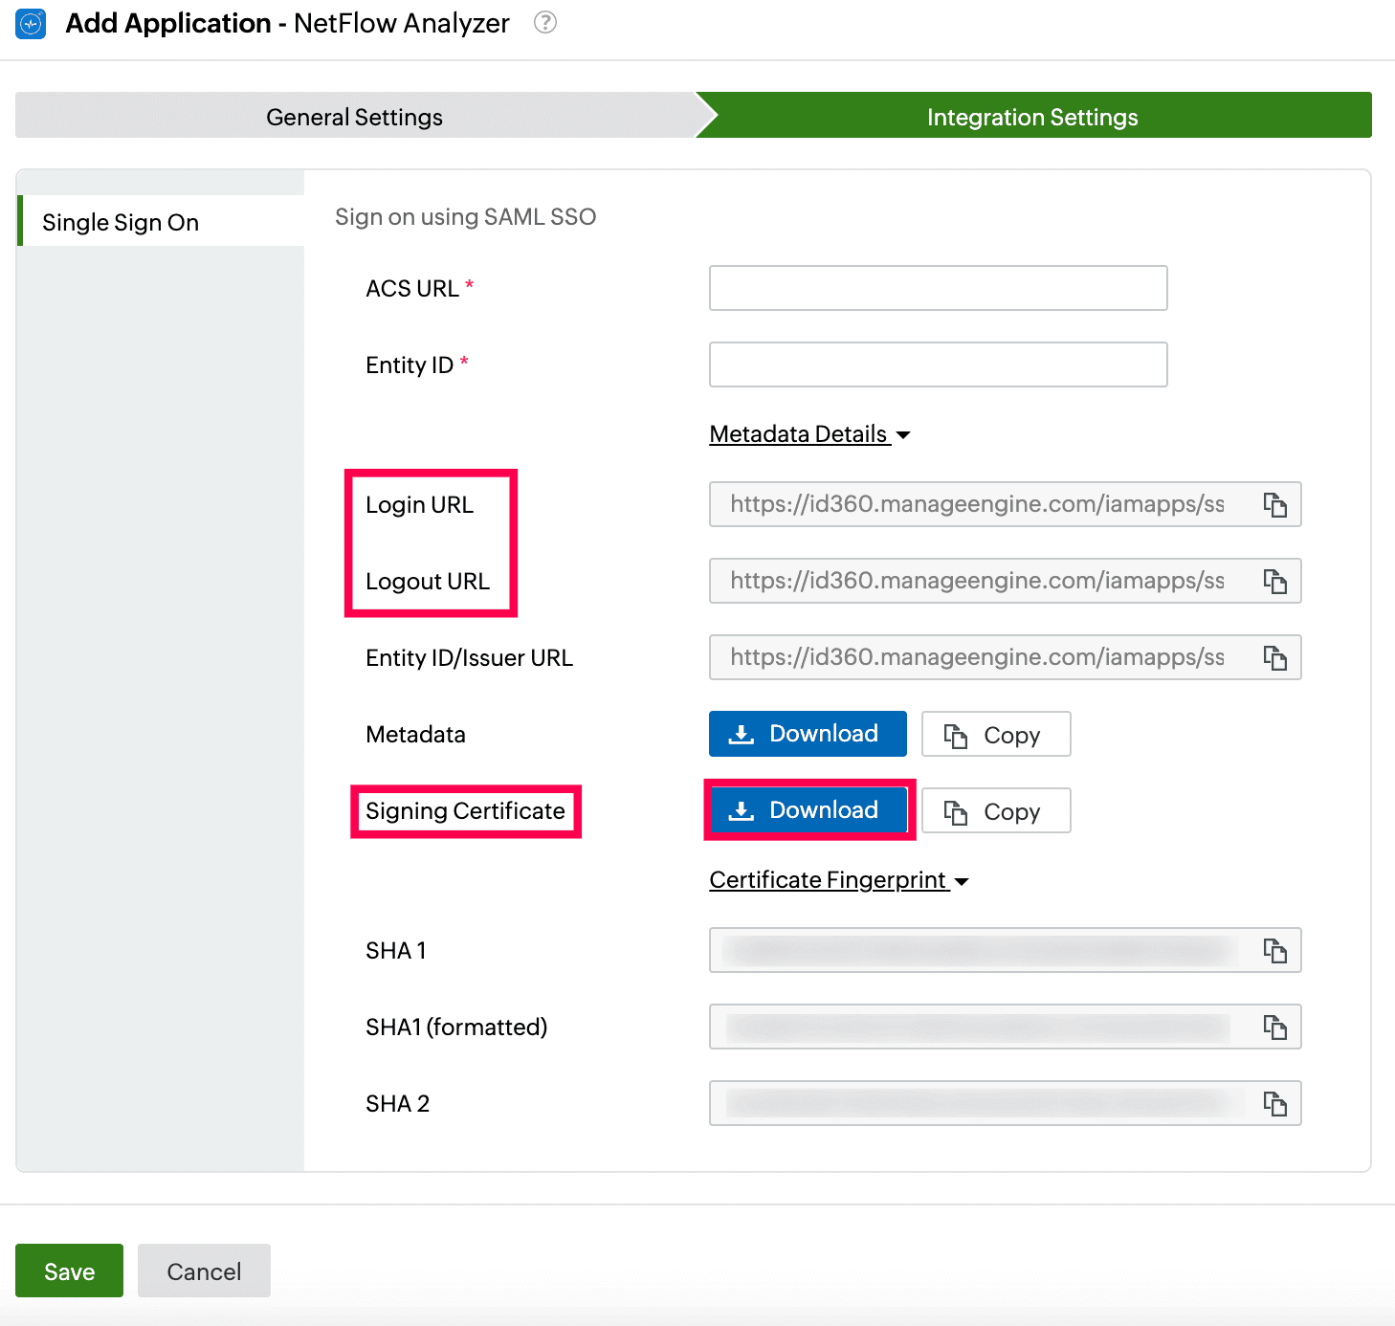This screenshot has width=1395, height=1326.
Task: Copy the Metadata content
Action: pyautogui.click(x=996, y=735)
